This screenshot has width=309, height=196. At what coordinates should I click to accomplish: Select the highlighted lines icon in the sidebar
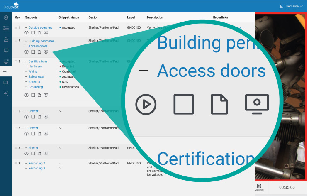6,71
